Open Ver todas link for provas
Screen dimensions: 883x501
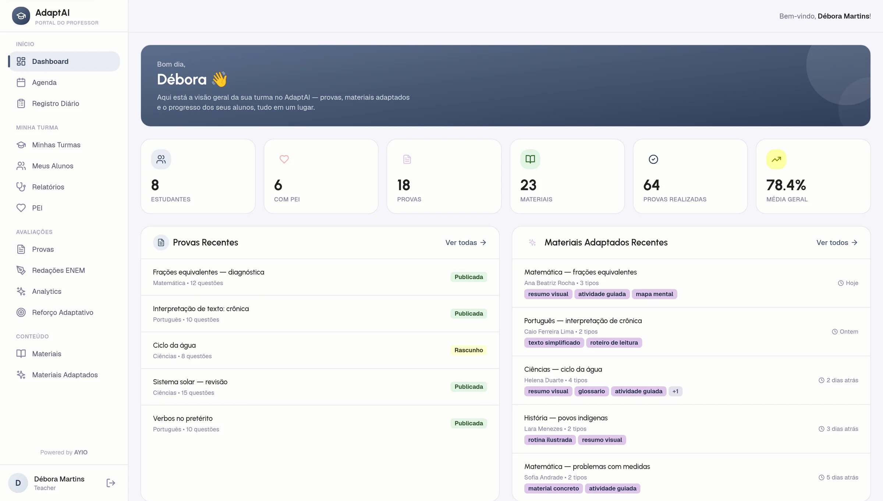click(466, 242)
